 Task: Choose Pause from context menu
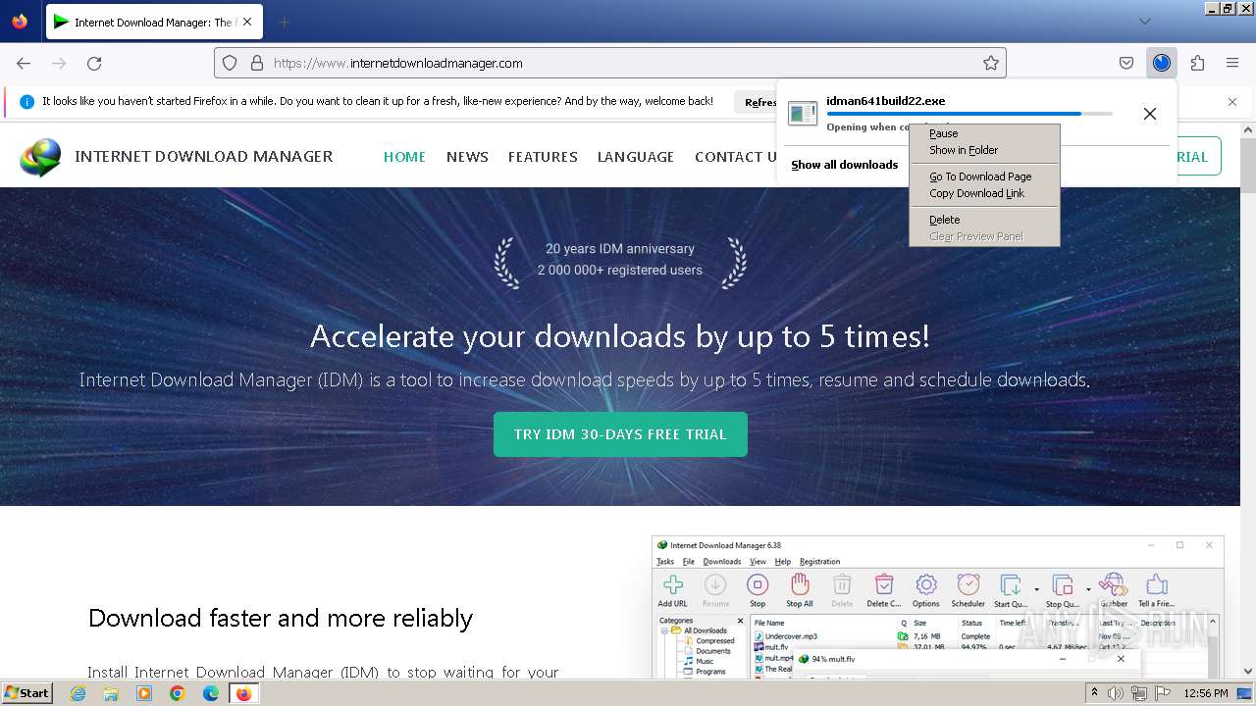(x=984, y=133)
